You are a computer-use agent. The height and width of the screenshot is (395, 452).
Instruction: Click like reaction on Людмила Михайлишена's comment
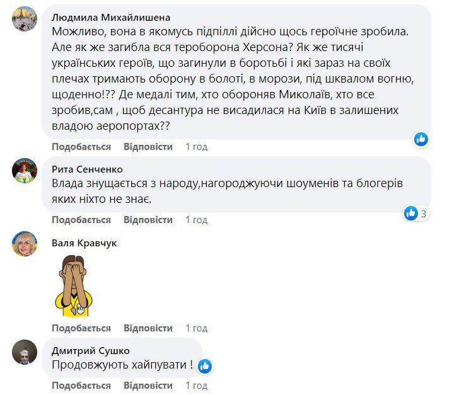pyautogui.click(x=421, y=139)
